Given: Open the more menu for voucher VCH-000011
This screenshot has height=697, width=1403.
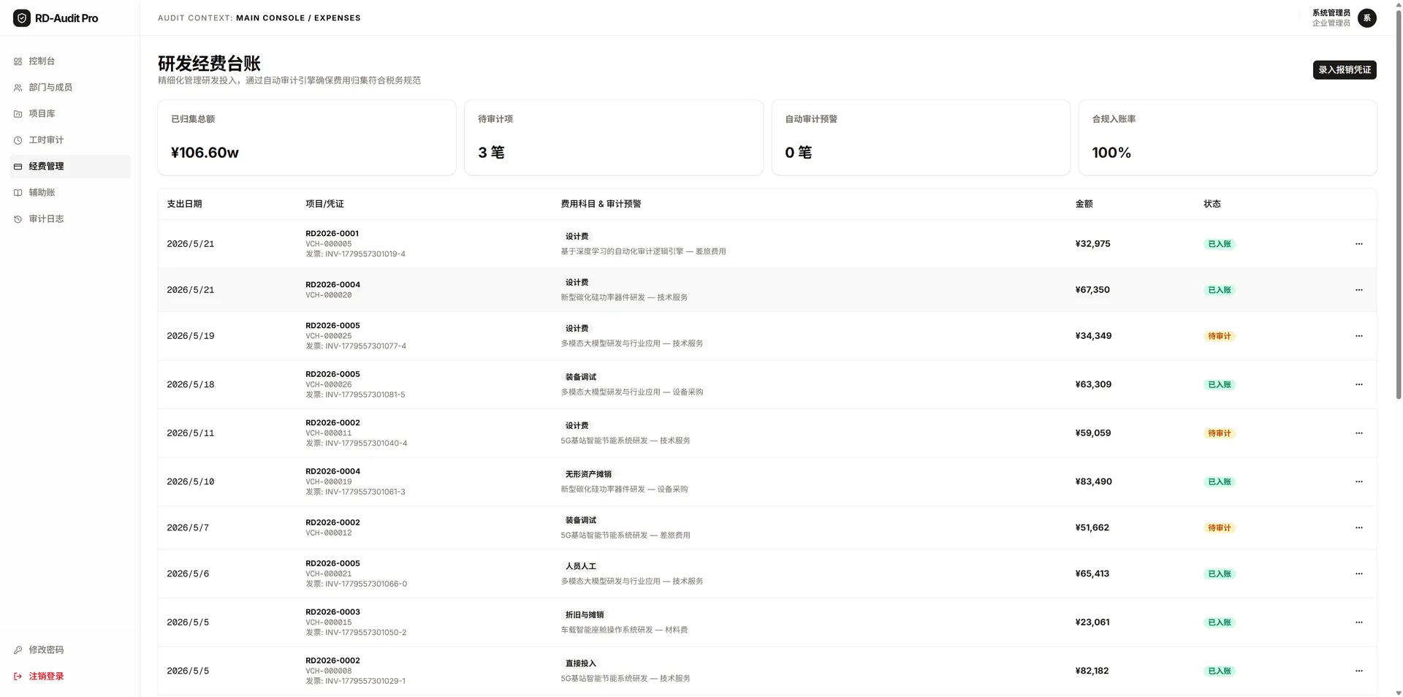Looking at the screenshot, I should [1358, 433].
